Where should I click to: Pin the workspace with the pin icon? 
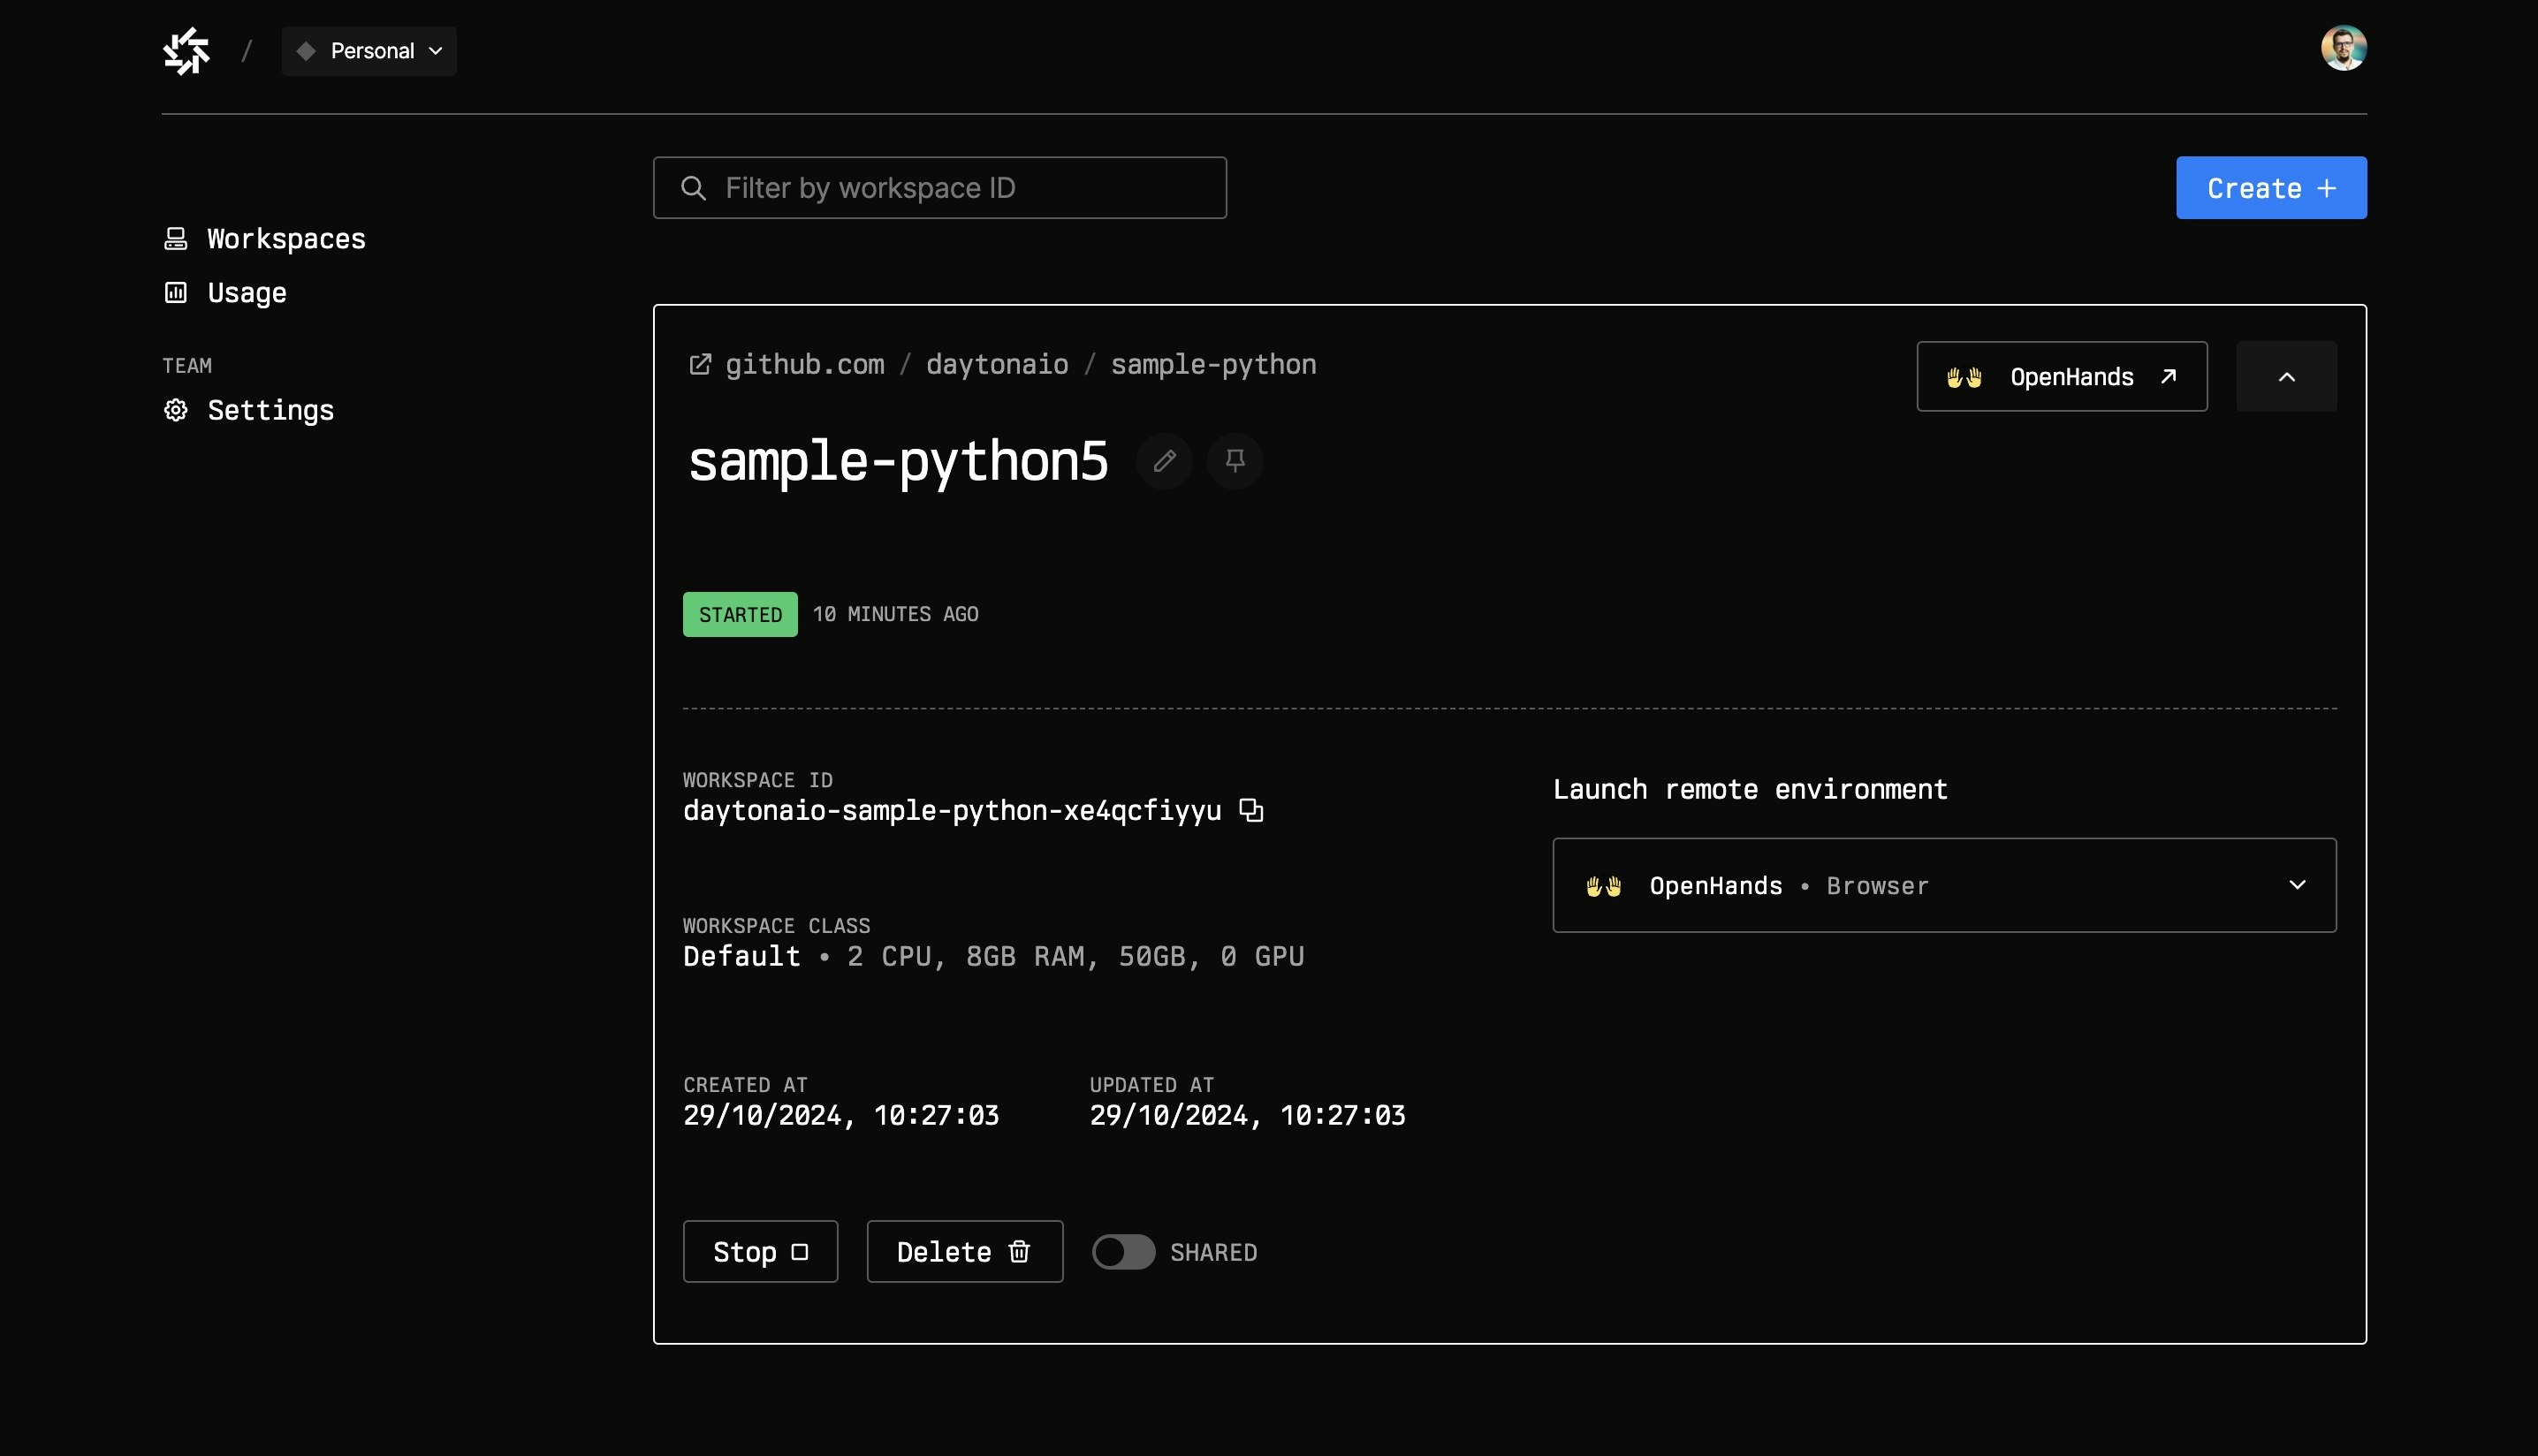tap(1235, 461)
